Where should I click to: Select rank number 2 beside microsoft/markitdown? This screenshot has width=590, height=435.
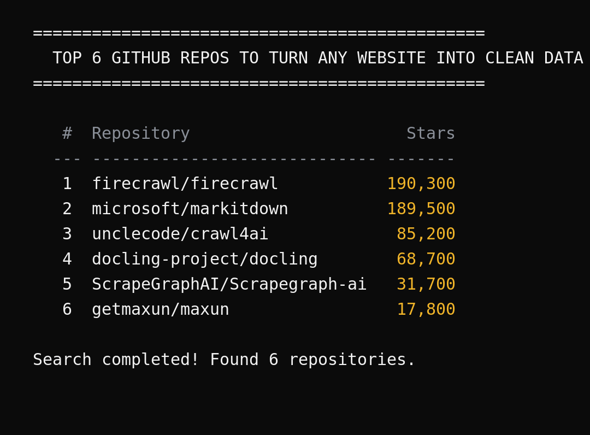tap(67, 208)
